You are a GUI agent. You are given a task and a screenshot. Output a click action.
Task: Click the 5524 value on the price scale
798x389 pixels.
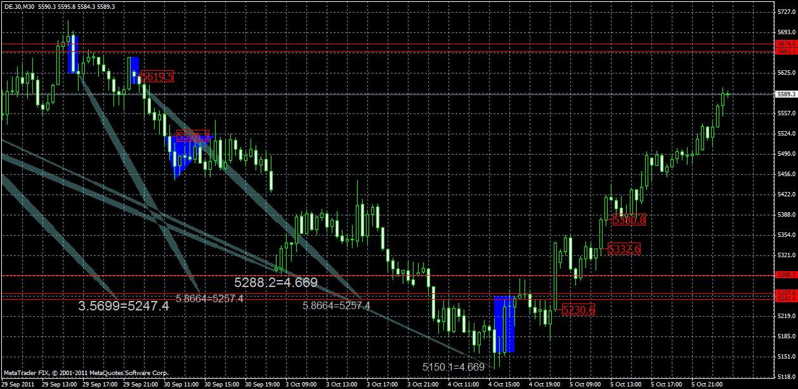tap(785, 134)
